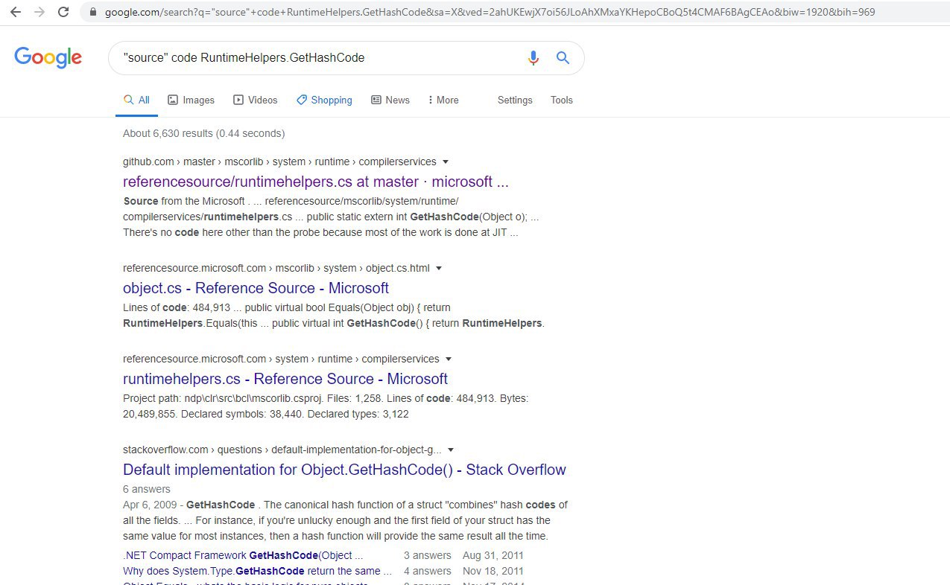Switch to the Shopping tab
Image resolution: width=950 pixels, height=585 pixels.
(x=324, y=100)
